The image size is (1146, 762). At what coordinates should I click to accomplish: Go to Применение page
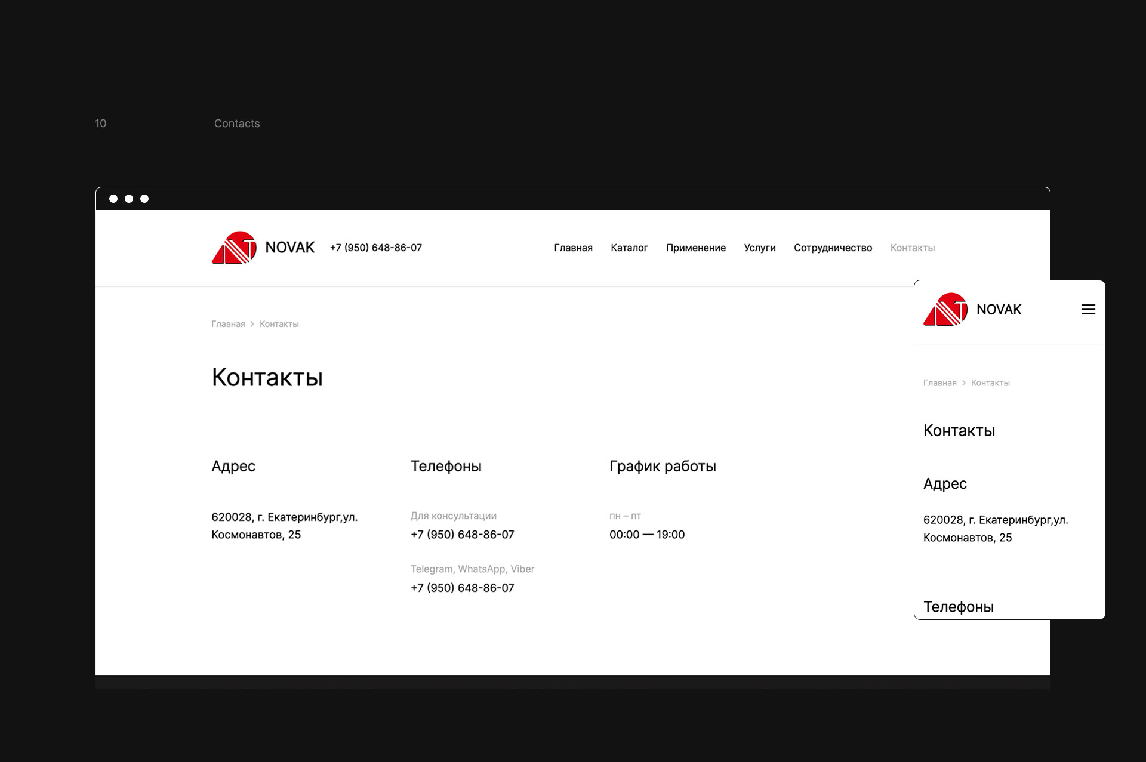pos(695,248)
